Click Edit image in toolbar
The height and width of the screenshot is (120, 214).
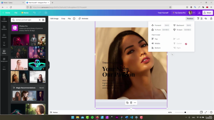pyautogui.click(x=55, y=19)
